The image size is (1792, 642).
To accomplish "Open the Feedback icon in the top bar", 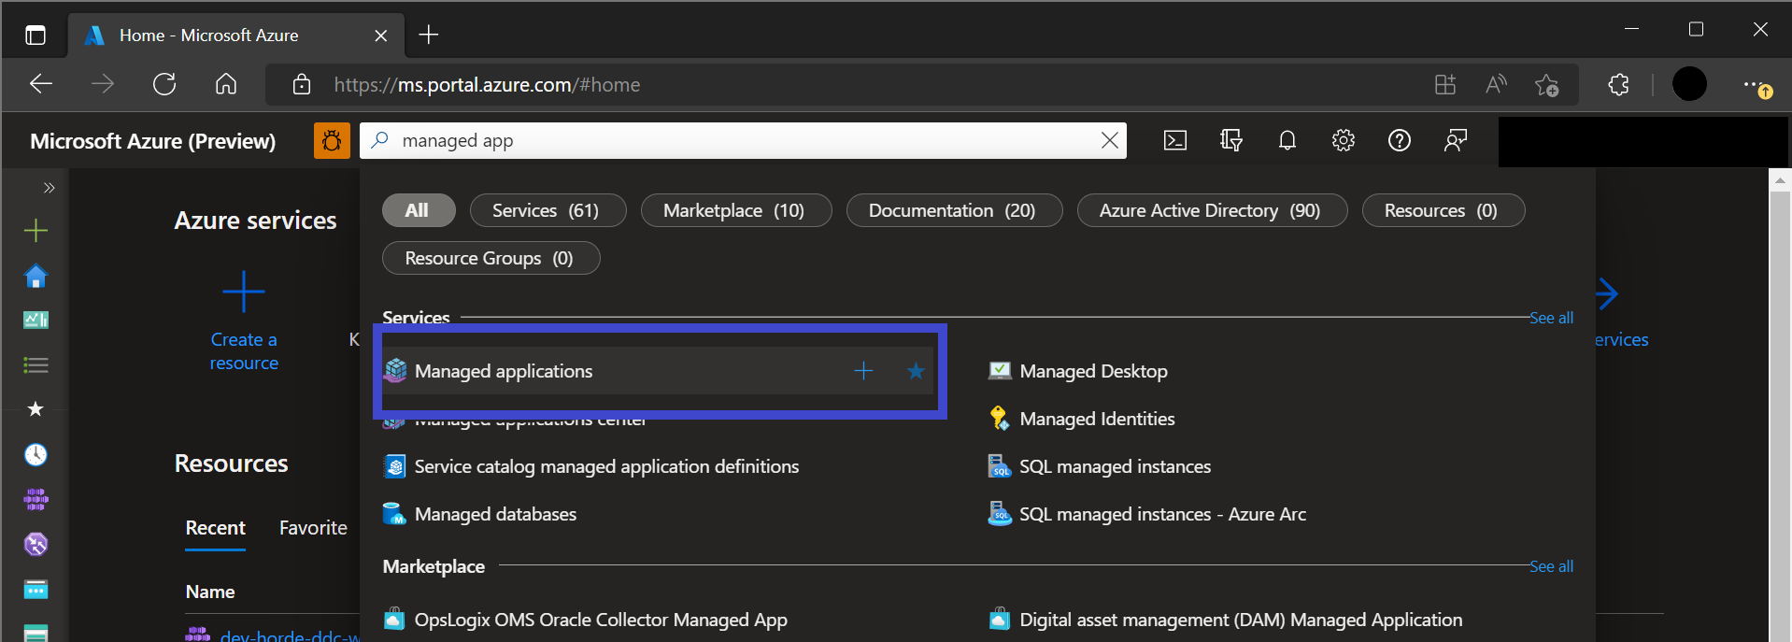I will click(x=1456, y=140).
